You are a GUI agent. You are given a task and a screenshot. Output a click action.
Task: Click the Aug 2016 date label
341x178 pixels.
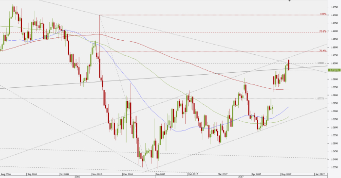6,174
